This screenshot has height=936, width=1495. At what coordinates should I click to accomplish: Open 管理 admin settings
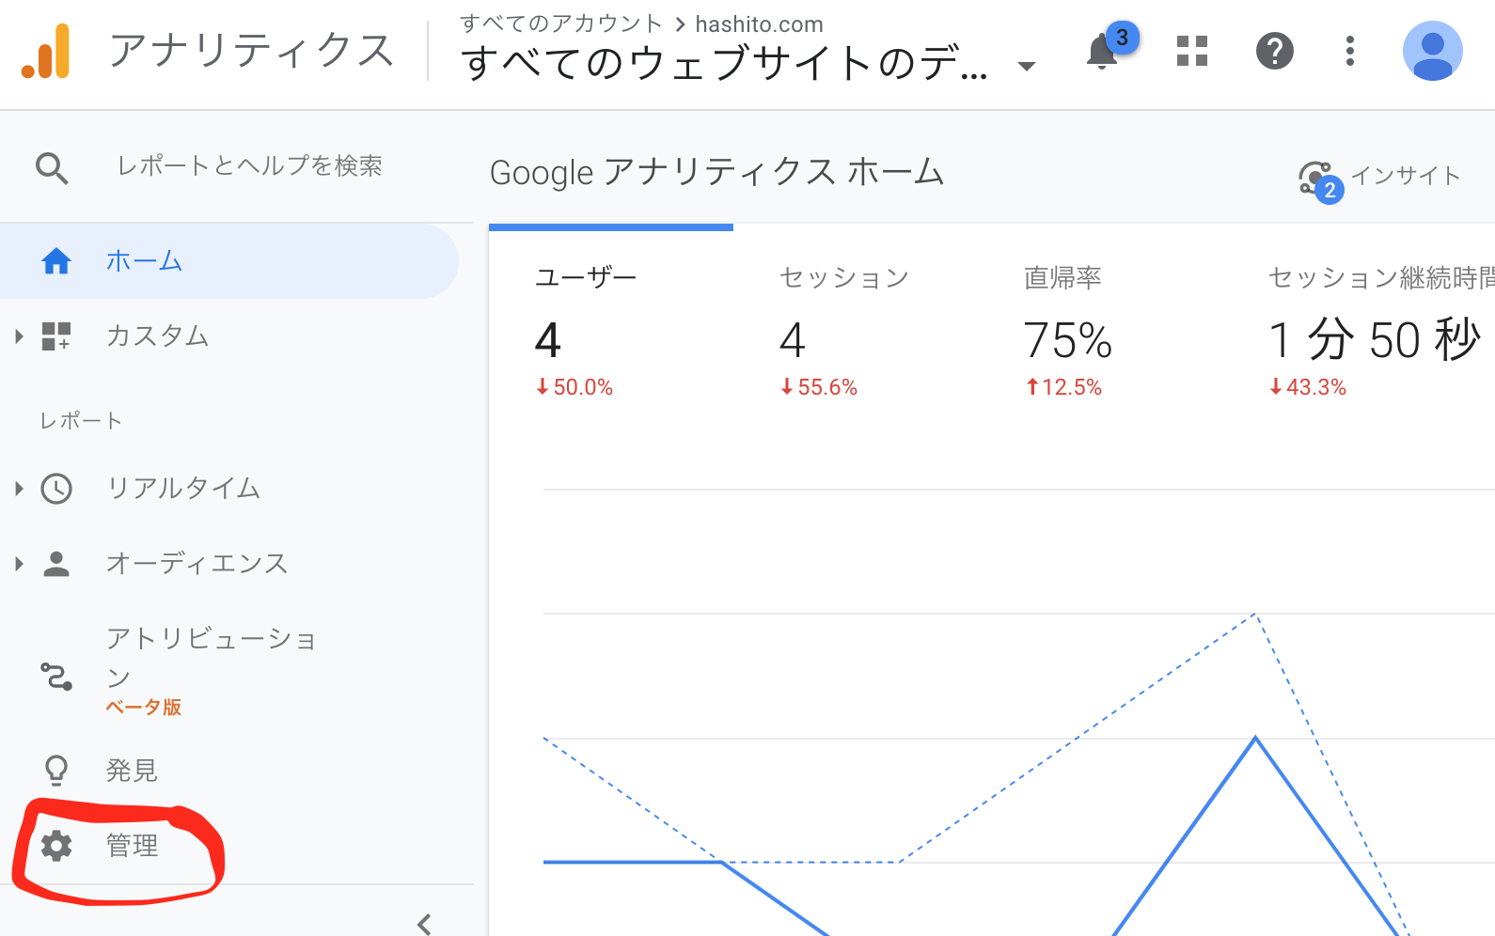(x=132, y=846)
